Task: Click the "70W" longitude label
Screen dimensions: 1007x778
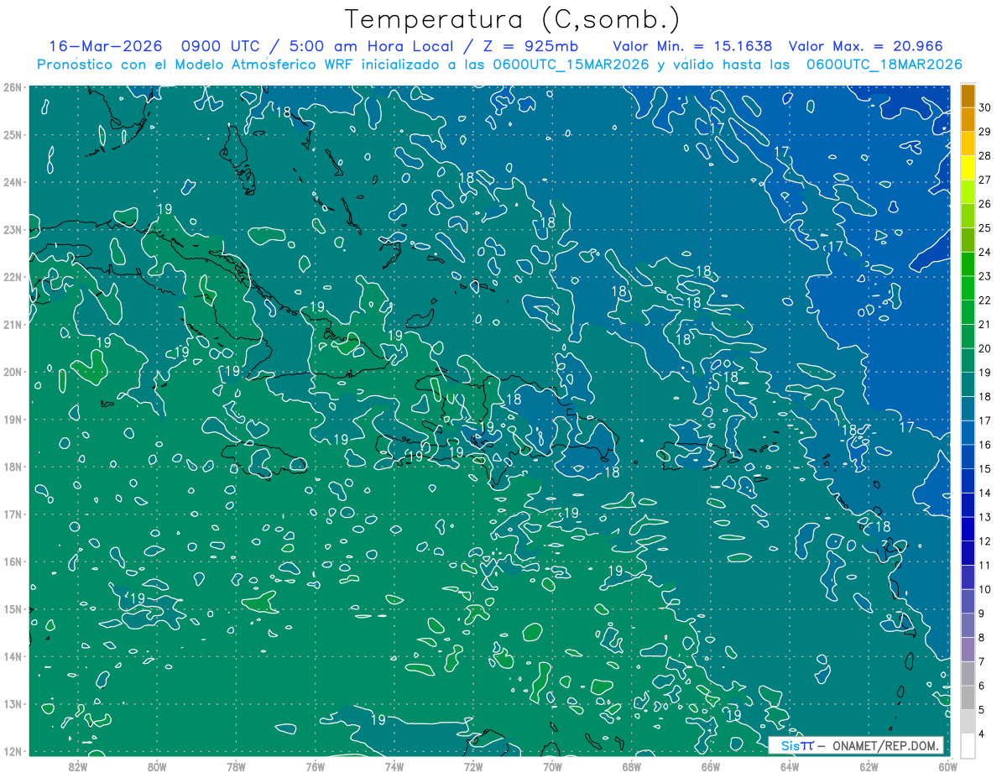Action: point(552,766)
